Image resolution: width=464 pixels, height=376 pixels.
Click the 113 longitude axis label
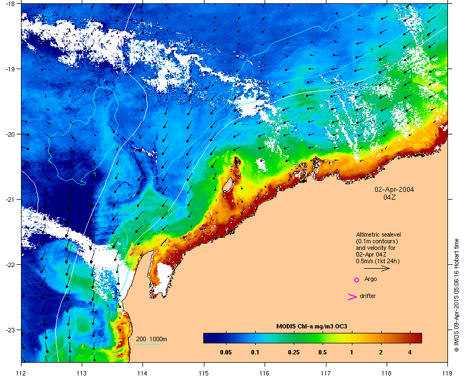82,373
